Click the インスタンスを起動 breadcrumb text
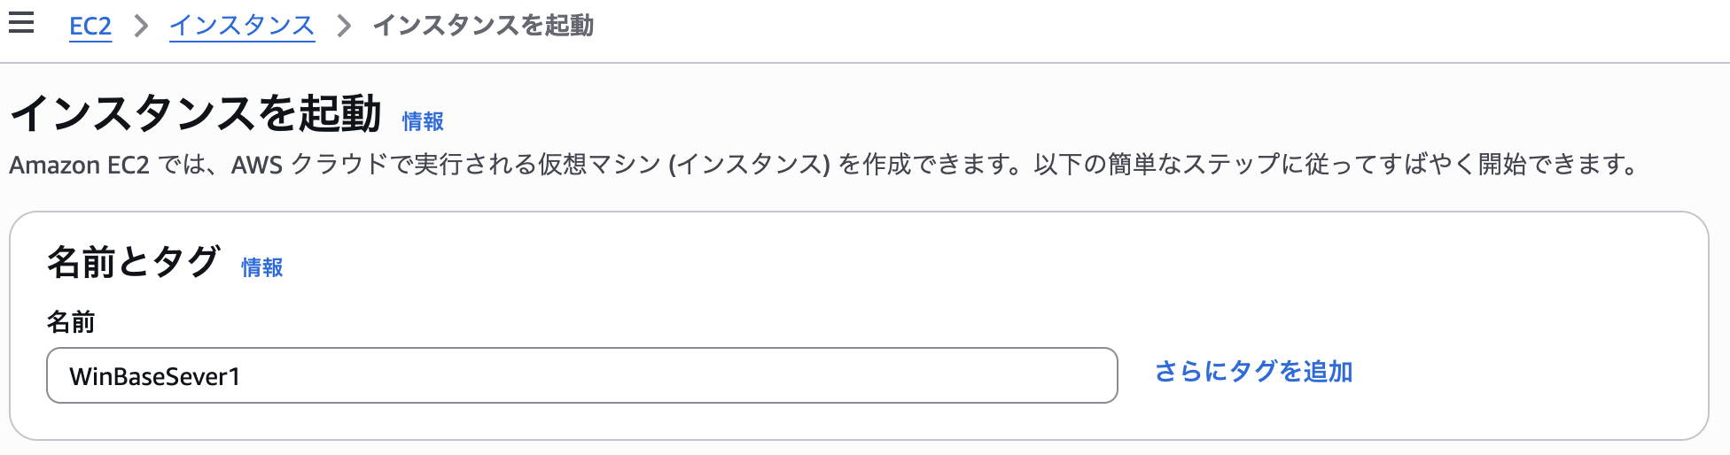 click(x=483, y=26)
